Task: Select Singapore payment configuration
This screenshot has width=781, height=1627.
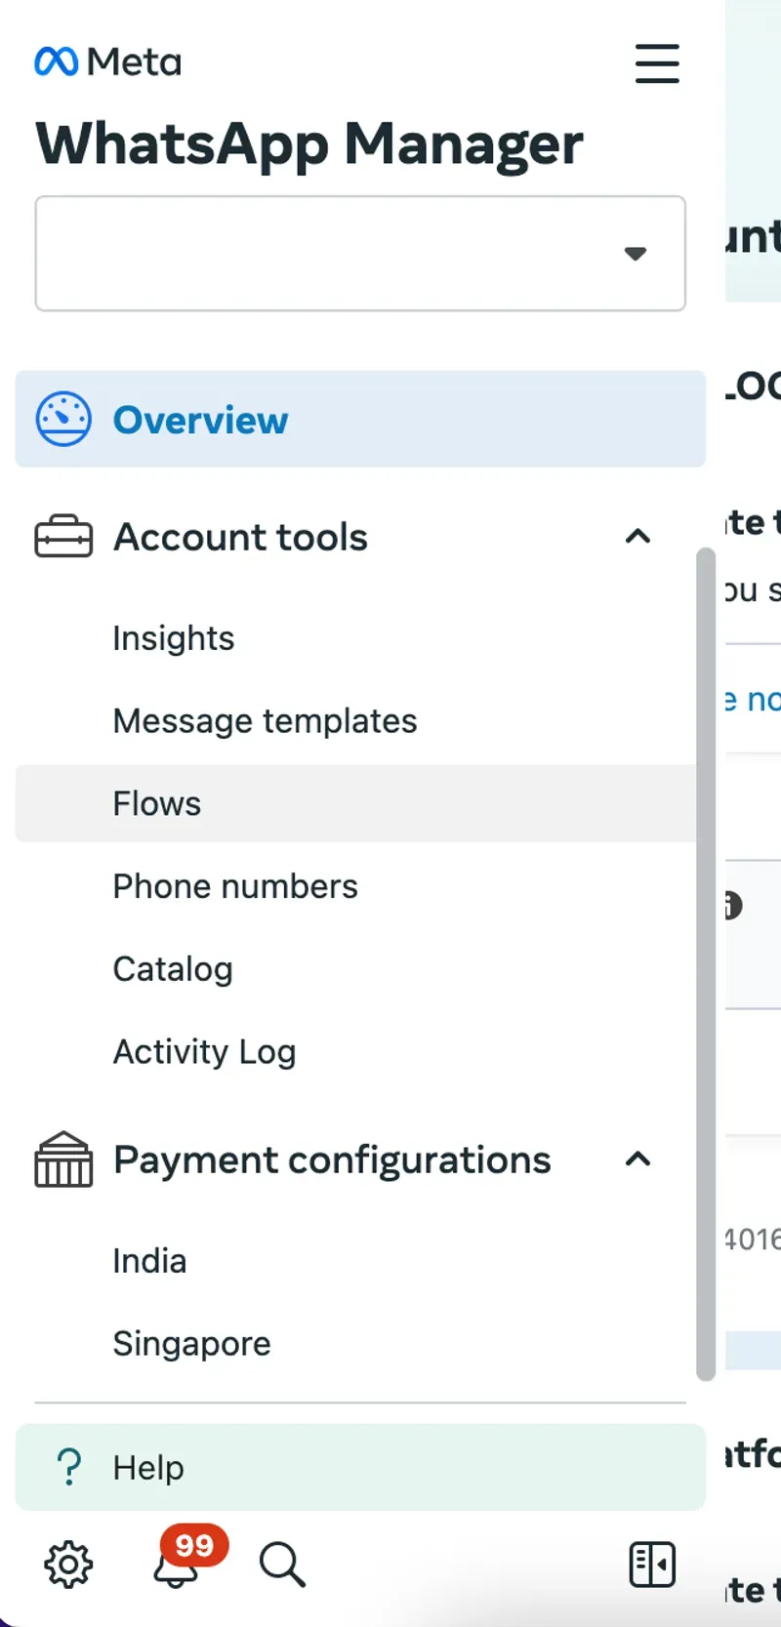Action: tap(192, 1344)
